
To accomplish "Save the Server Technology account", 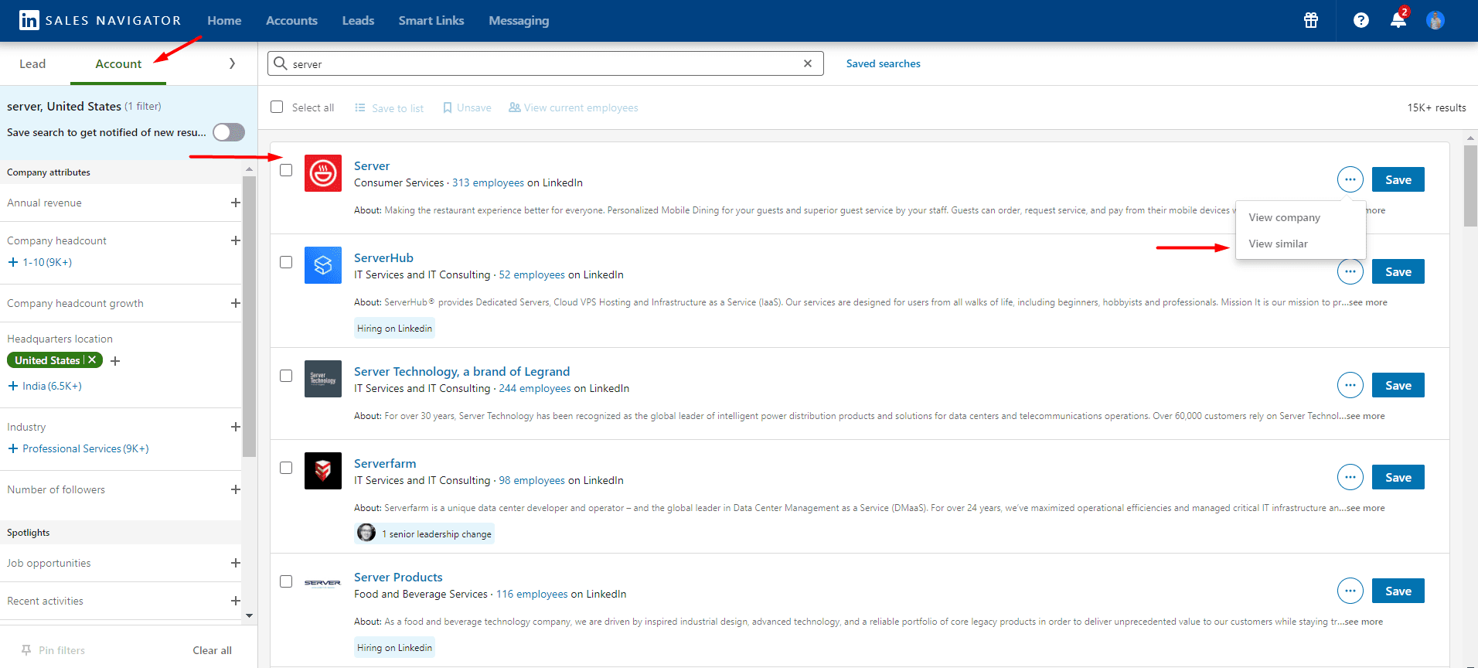I will (x=1398, y=385).
